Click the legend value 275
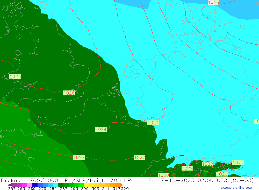259x190 pixels. (x=42, y=188)
